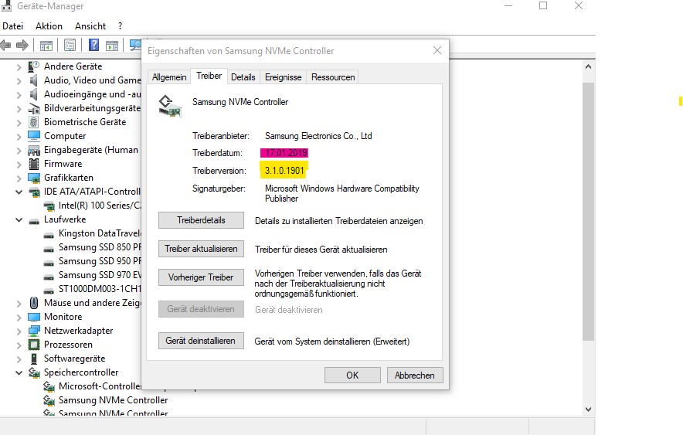Image resolution: width=683 pixels, height=435 pixels.
Task: Click the device tree scrollbar up arrow
Action: tap(589, 66)
